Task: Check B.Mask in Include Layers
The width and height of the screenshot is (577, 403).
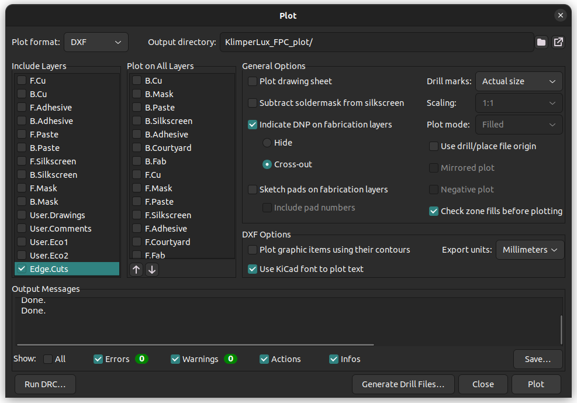Action: coord(22,202)
